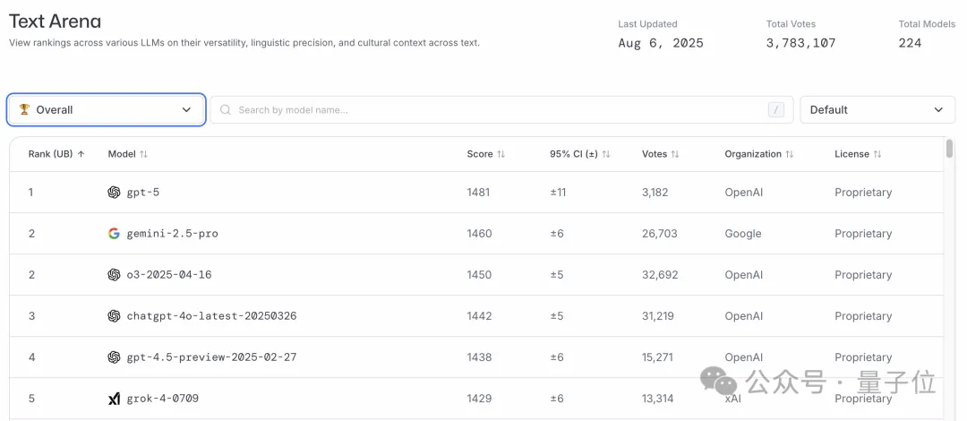Viewport: 967px width, 421px height.
Task: Click the Google logo beside gemini-2.5-pro
Action: pyautogui.click(x=114, y=234)
